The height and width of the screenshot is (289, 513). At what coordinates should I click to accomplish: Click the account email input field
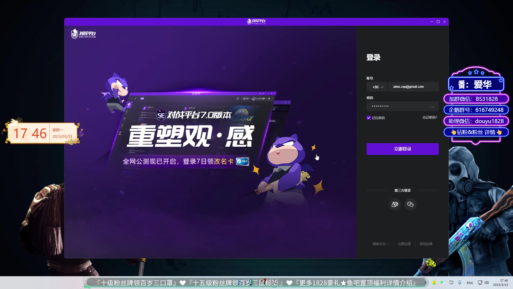[413, 87]
